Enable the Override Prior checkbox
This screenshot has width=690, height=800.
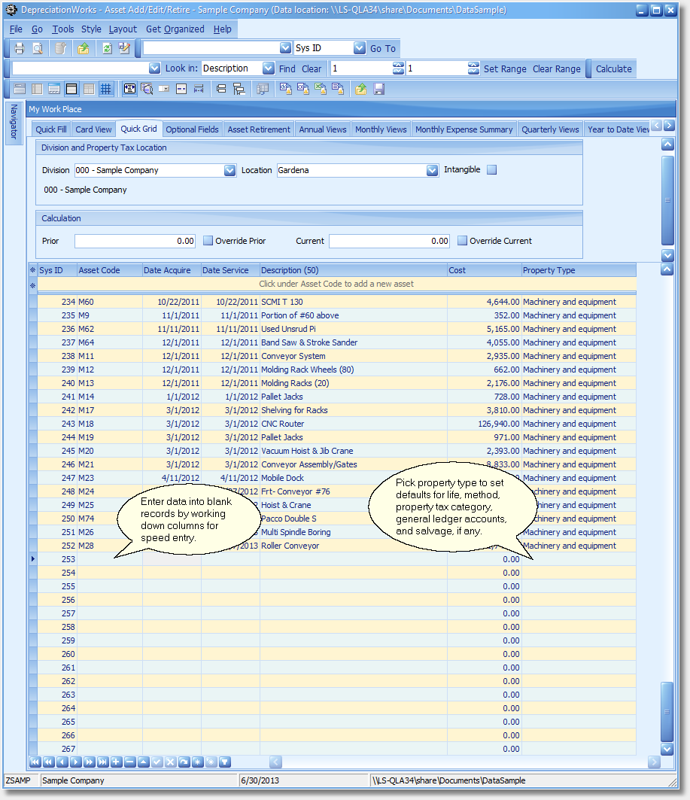209,242
